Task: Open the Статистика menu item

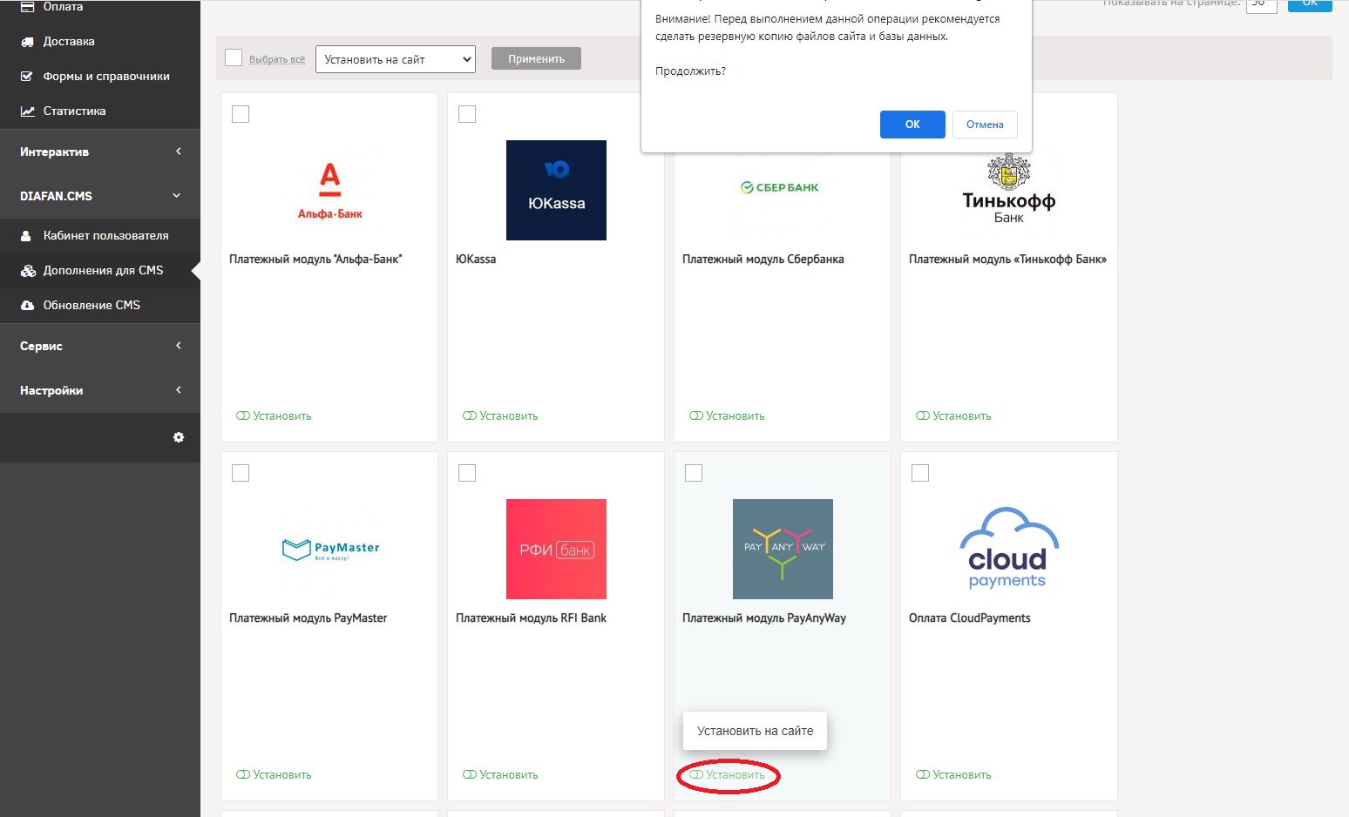Action: click(74, 111)
